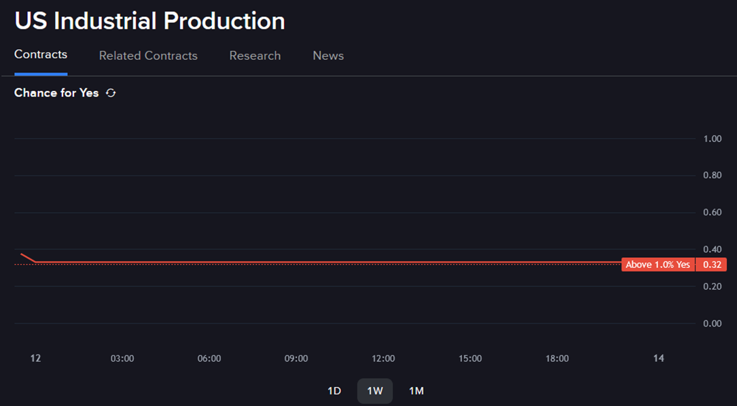This screenshot has width=737, height=406.
Task: Click the 0.80 y-axis value
Action: coord(712,175)
